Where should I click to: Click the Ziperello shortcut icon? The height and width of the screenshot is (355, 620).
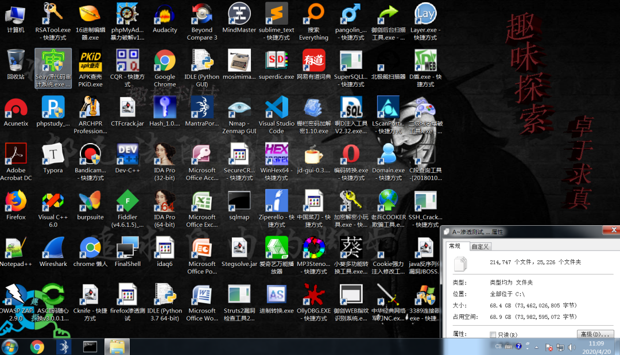tap(276, 209)
